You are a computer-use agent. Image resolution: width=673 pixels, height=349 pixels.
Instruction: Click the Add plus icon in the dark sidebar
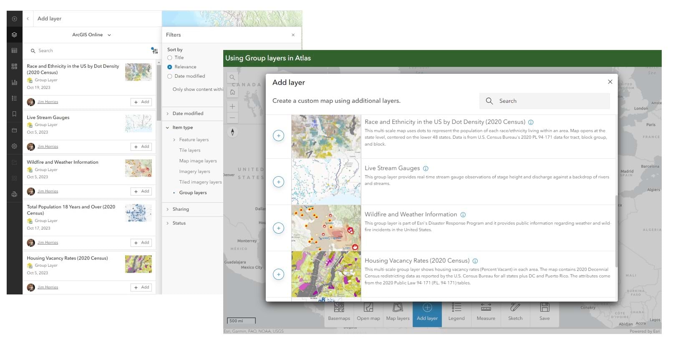tap(14, 19)
